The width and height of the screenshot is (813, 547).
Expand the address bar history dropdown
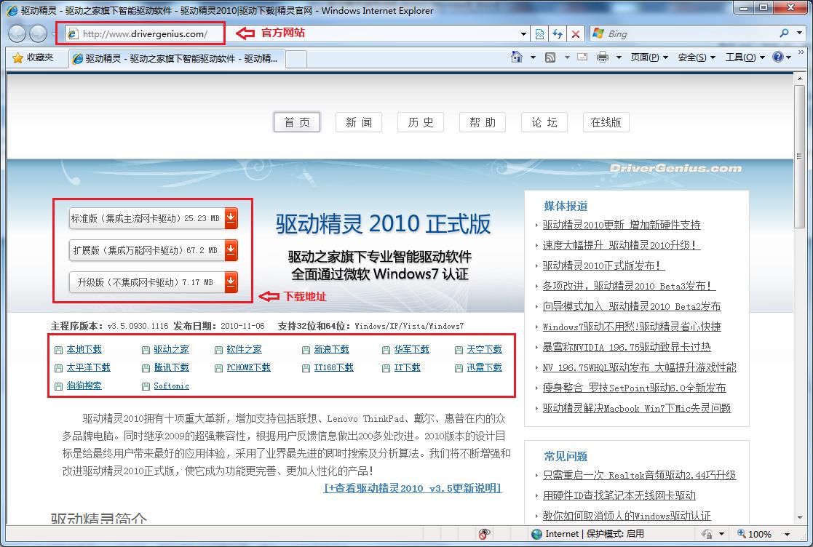tap(524, 33)
